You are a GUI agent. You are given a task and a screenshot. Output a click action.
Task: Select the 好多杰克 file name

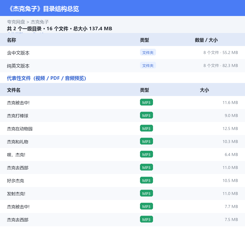(x=15, y=180)
